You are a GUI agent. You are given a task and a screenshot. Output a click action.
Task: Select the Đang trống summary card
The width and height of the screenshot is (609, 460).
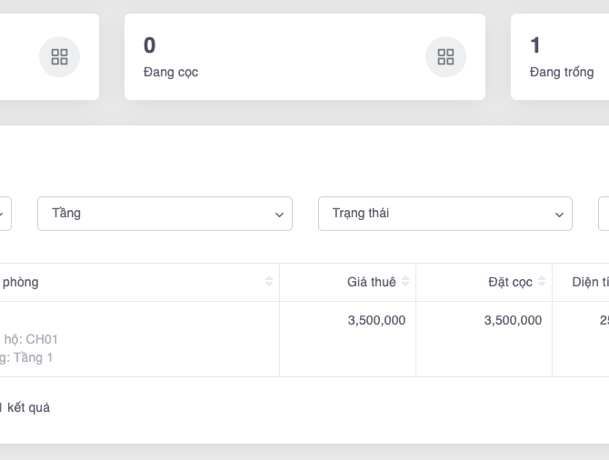[x=560, y=56]
